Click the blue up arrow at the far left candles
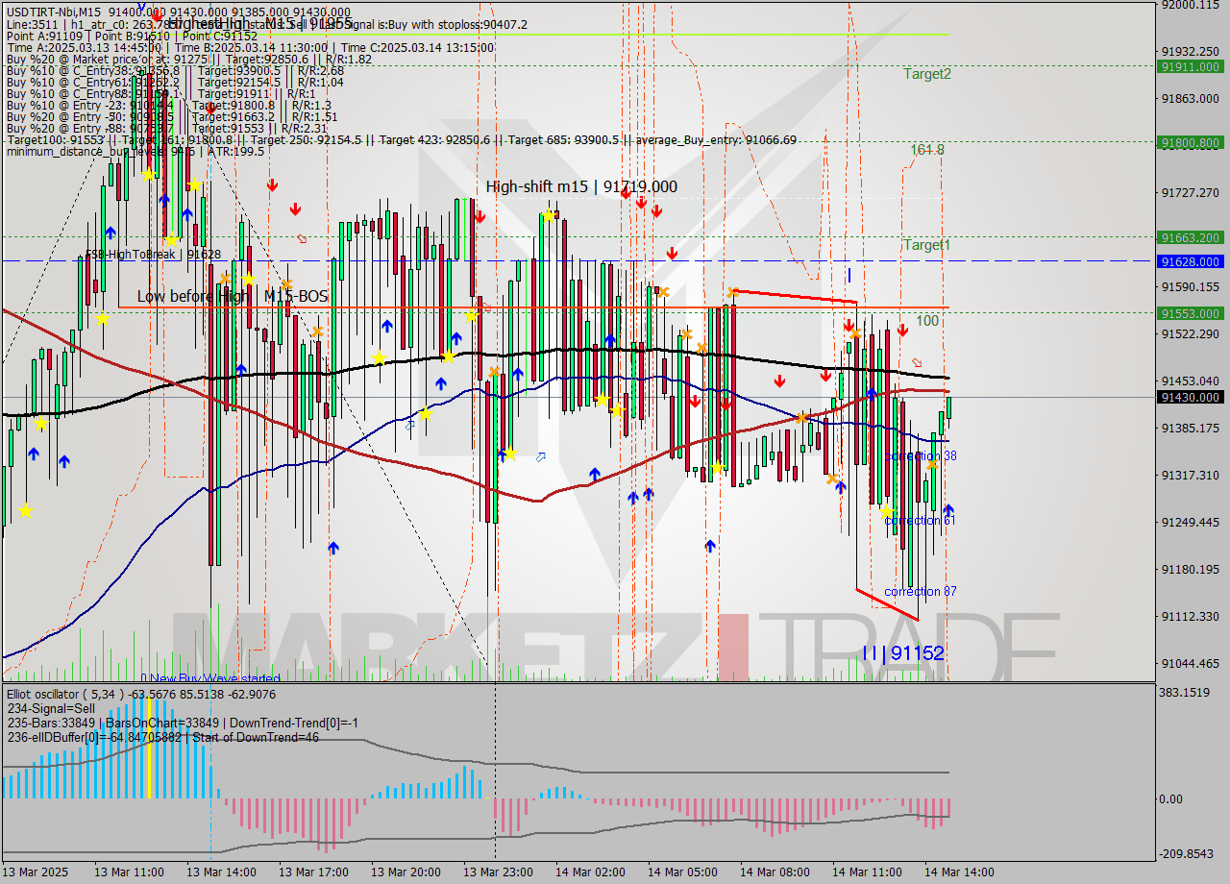 (x=34, y=454)
